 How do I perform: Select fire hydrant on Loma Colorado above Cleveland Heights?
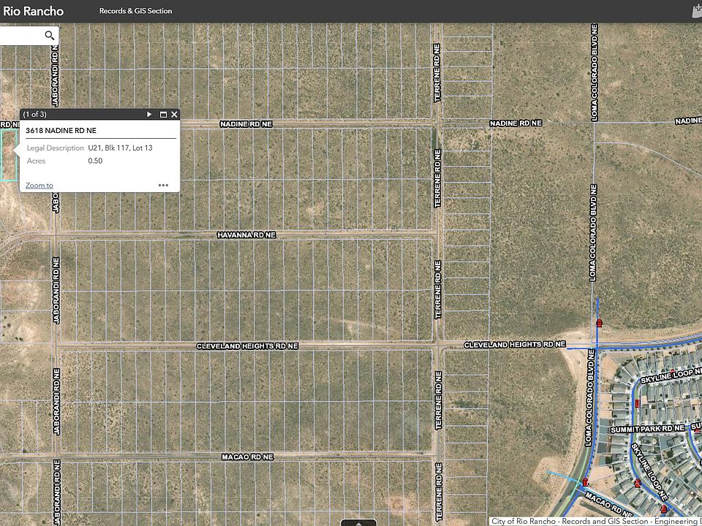pos(600,323)
